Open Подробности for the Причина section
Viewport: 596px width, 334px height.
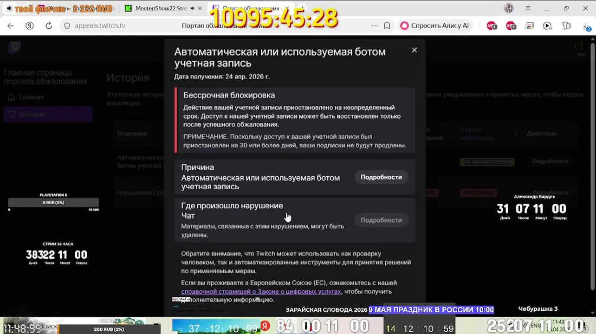pyautogui.click(x=381, y=177)
